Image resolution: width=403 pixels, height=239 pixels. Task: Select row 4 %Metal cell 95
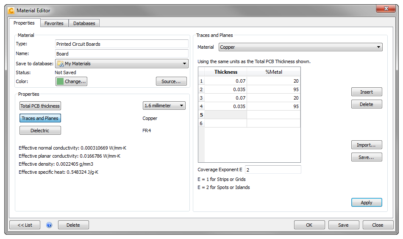[273, 106]
